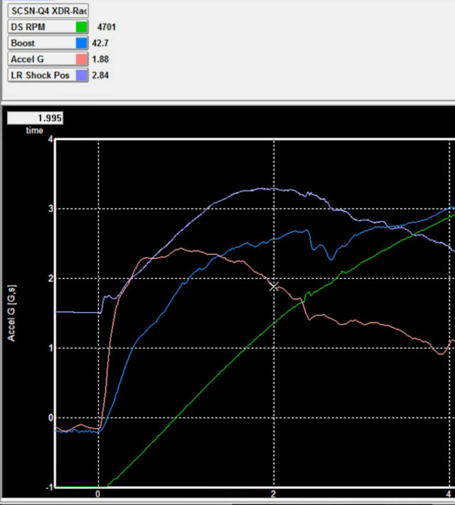Click the 2 tick on the horizontal axis

[273, 494]
